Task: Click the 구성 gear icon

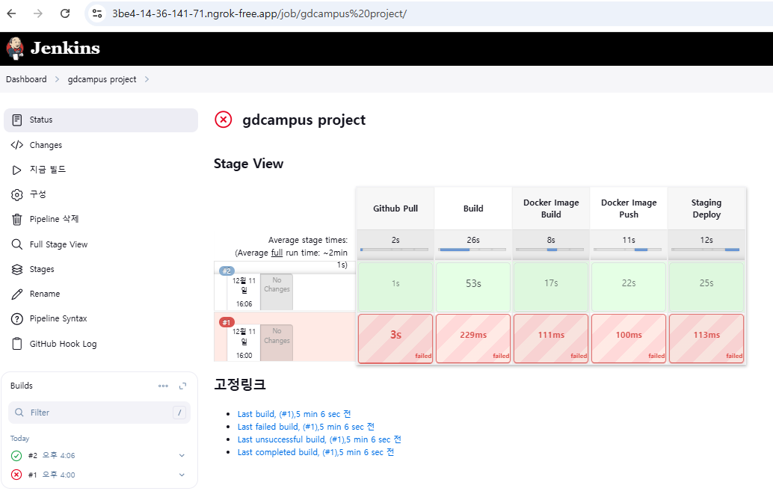Action: point(16,194)
